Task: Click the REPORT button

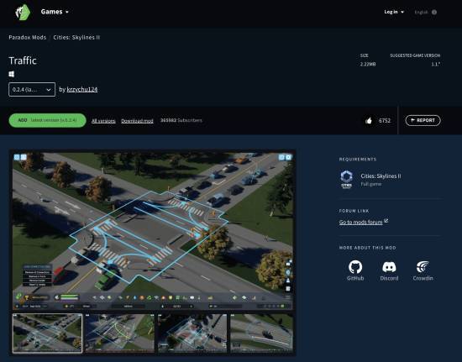Action: (423, 120)
